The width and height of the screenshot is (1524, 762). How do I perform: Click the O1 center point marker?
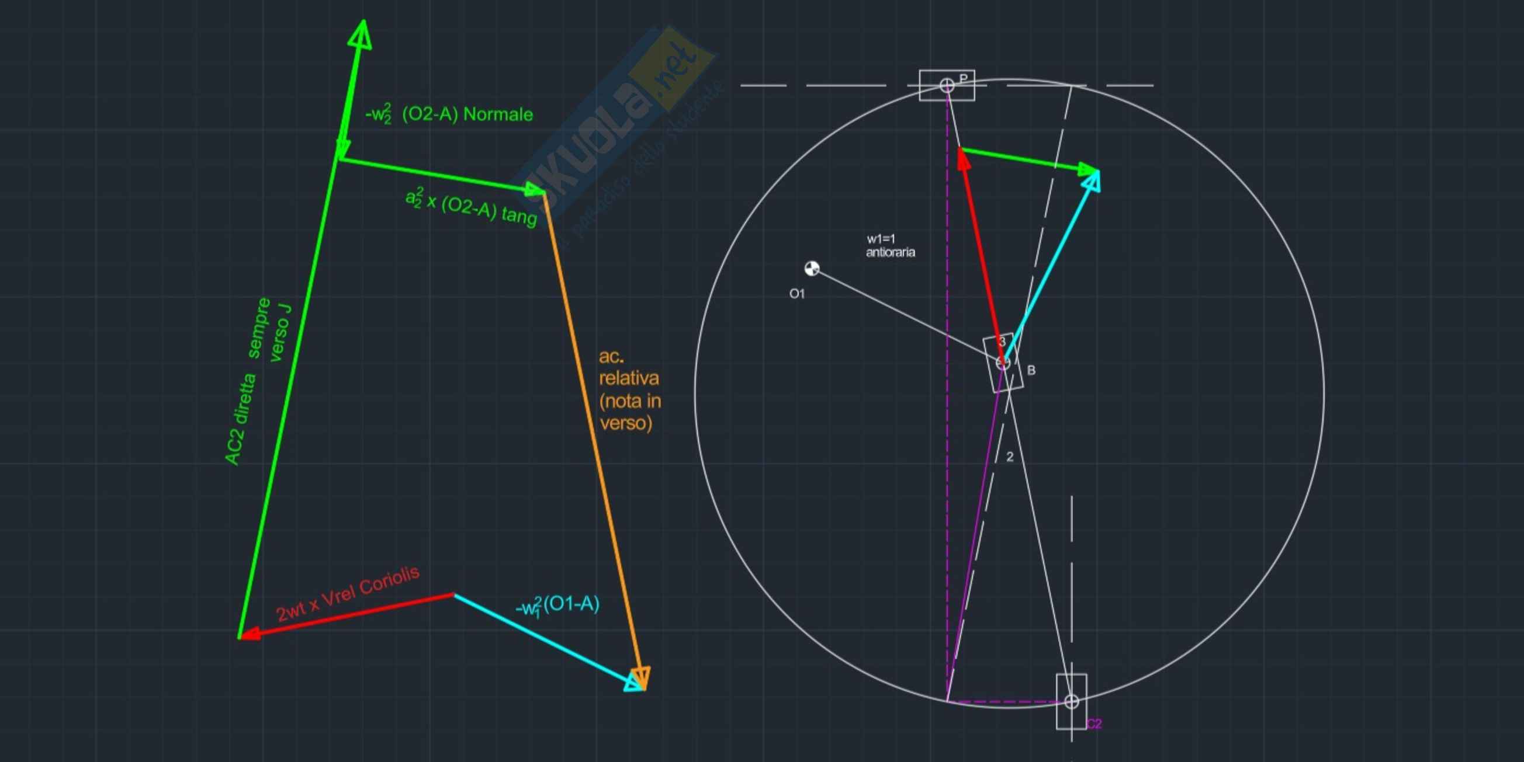tap(812, 269)
